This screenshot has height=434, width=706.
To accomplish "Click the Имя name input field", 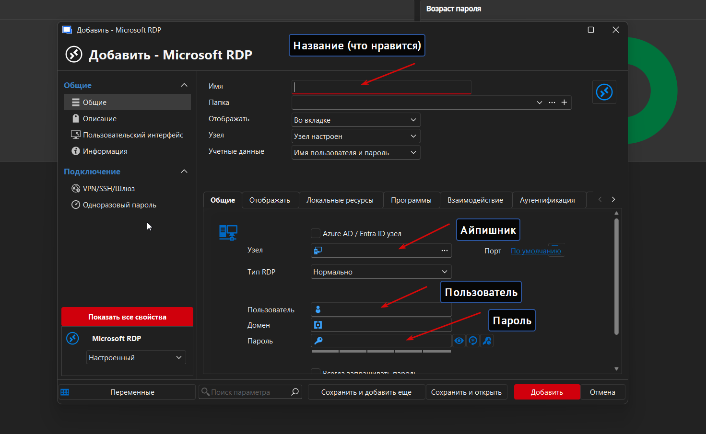I will pos(381,87).
